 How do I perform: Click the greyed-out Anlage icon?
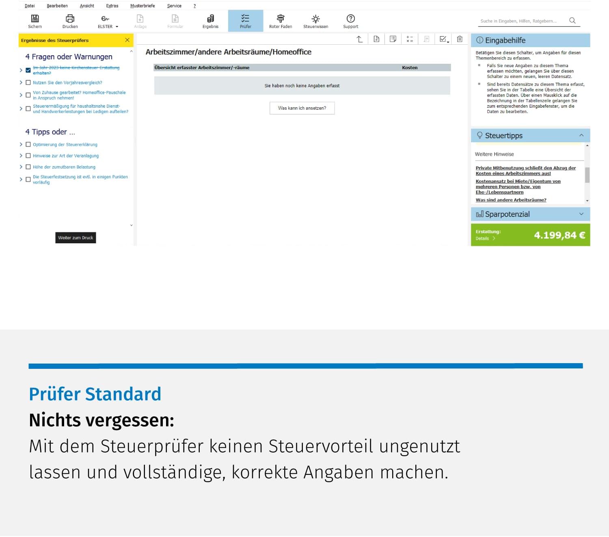coord(140,19)
